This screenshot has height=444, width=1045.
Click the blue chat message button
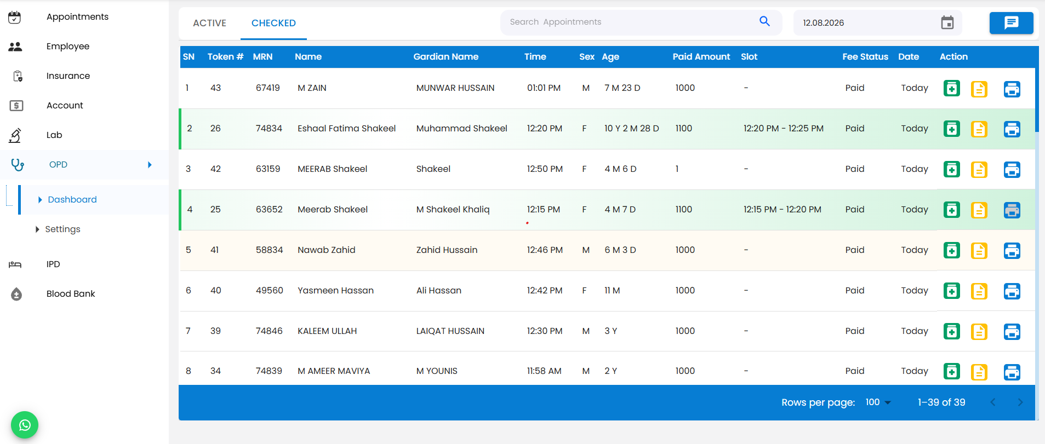click(x=1012, y=23)
